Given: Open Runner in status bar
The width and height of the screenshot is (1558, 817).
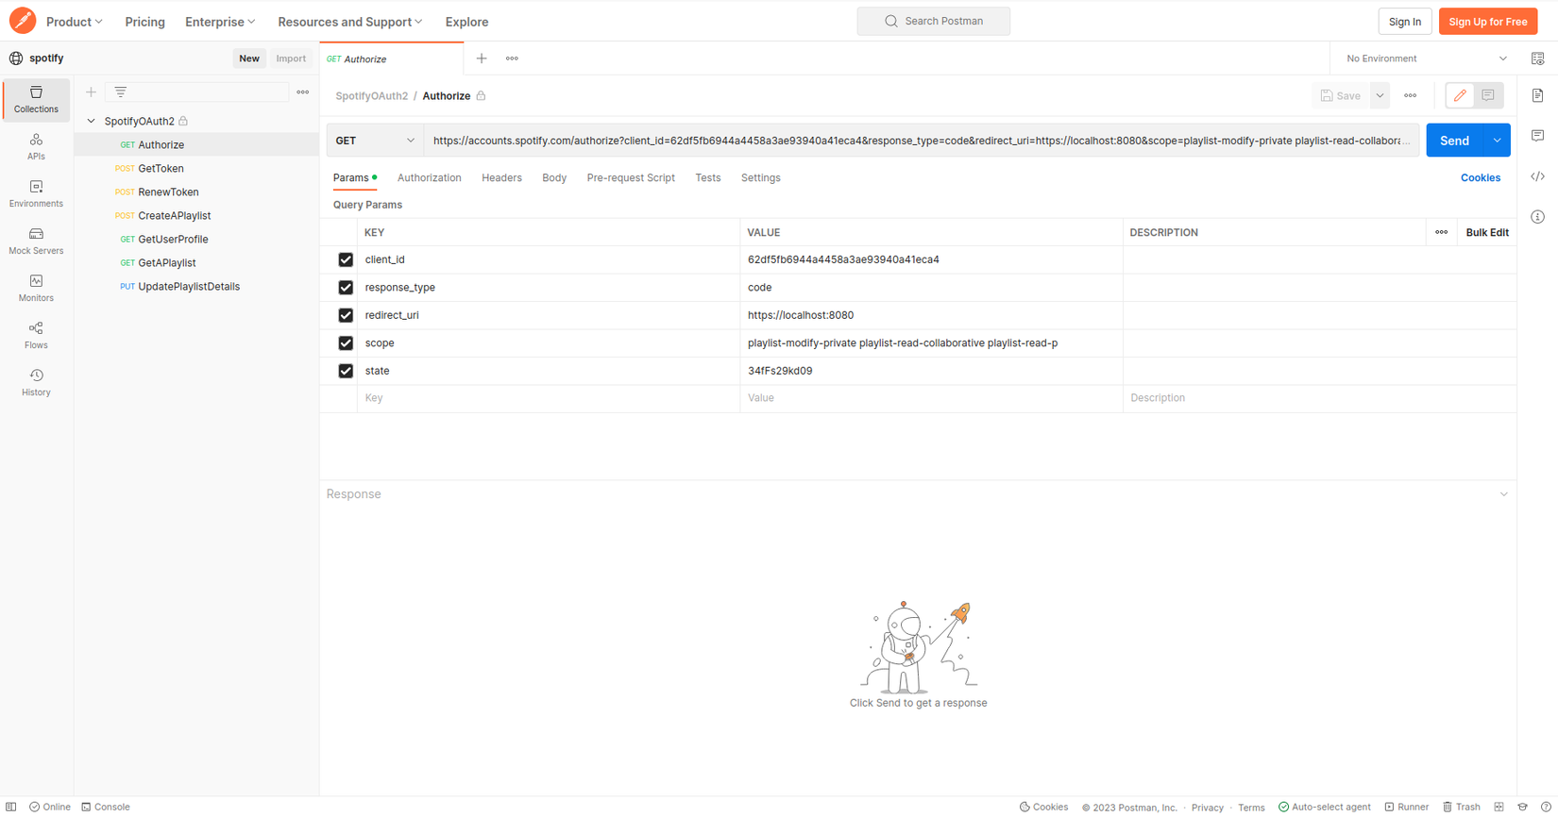Looking at the screenshot, I should point(1407,808).
